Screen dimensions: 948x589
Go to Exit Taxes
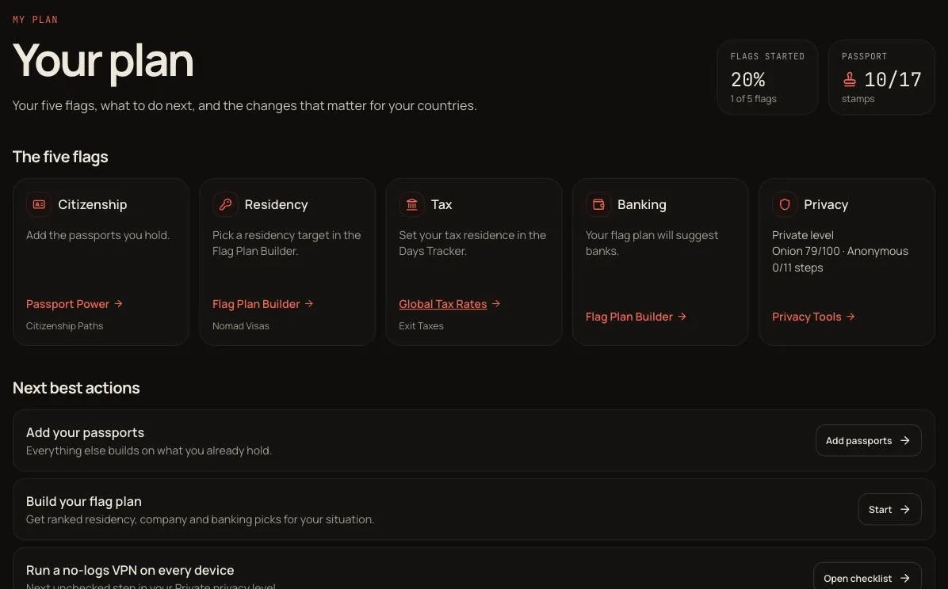pos(422,326)
